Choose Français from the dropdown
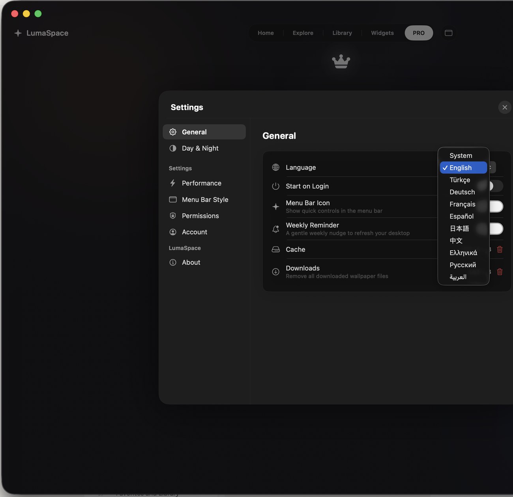The image size is (513, 497). (x=463, y=204)
